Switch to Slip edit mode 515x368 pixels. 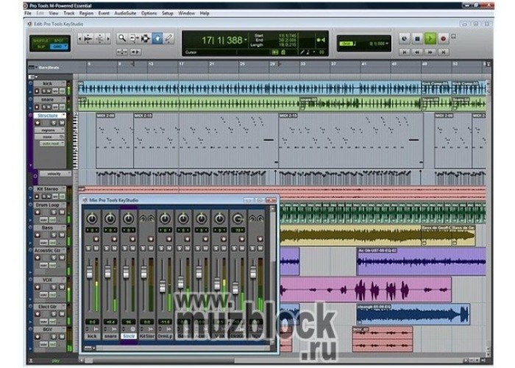pos(41,46)
